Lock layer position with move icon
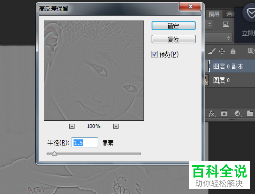255x194 pixels. click(x=222, y=51)
